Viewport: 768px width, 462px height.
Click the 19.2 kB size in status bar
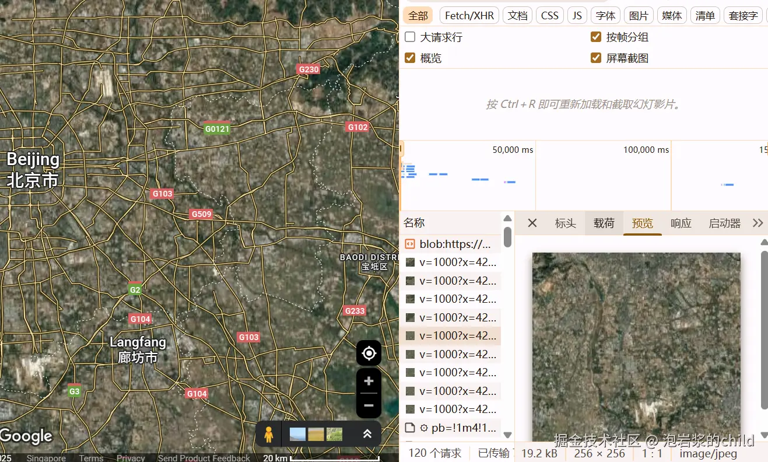pos(539,453)
